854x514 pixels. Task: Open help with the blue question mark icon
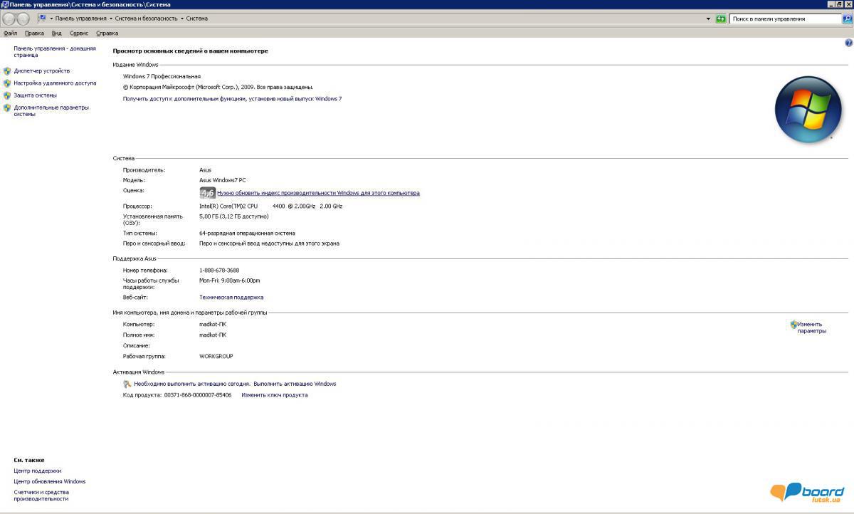tap(848, 43)
